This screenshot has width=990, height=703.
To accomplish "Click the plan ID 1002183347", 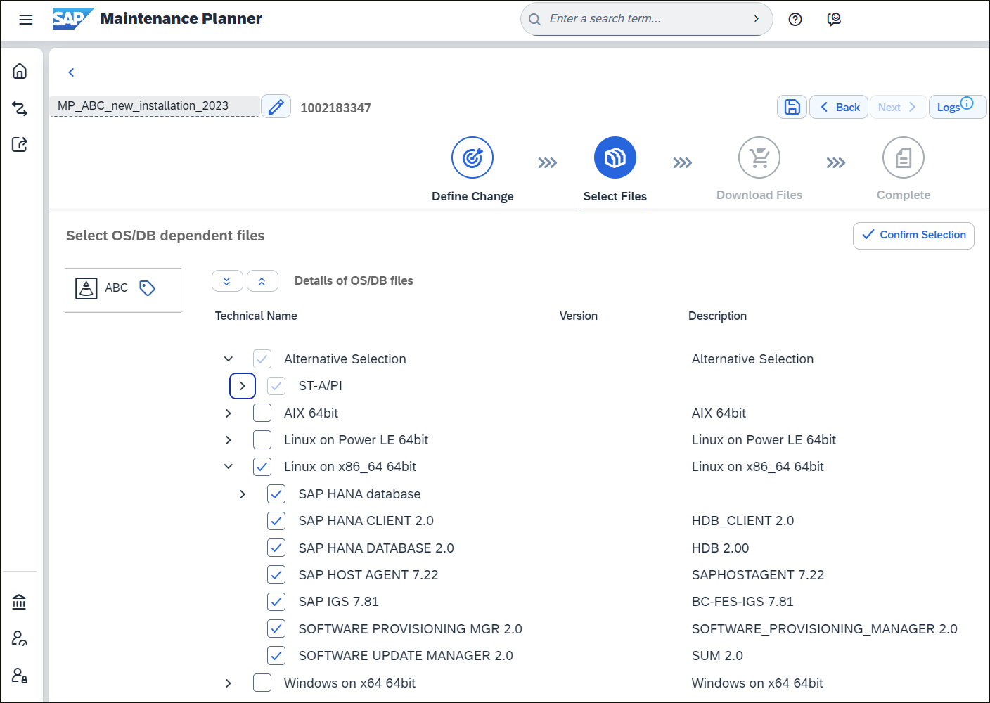I will coord(335,108).
